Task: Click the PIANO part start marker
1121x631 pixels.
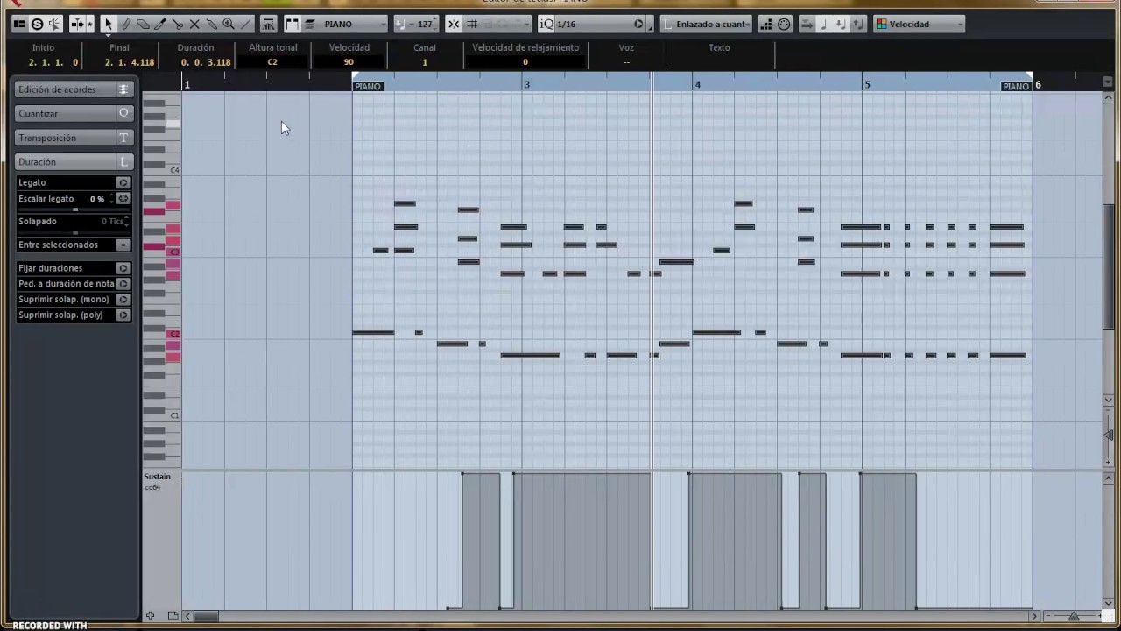Action: click(x=368, y=86)
